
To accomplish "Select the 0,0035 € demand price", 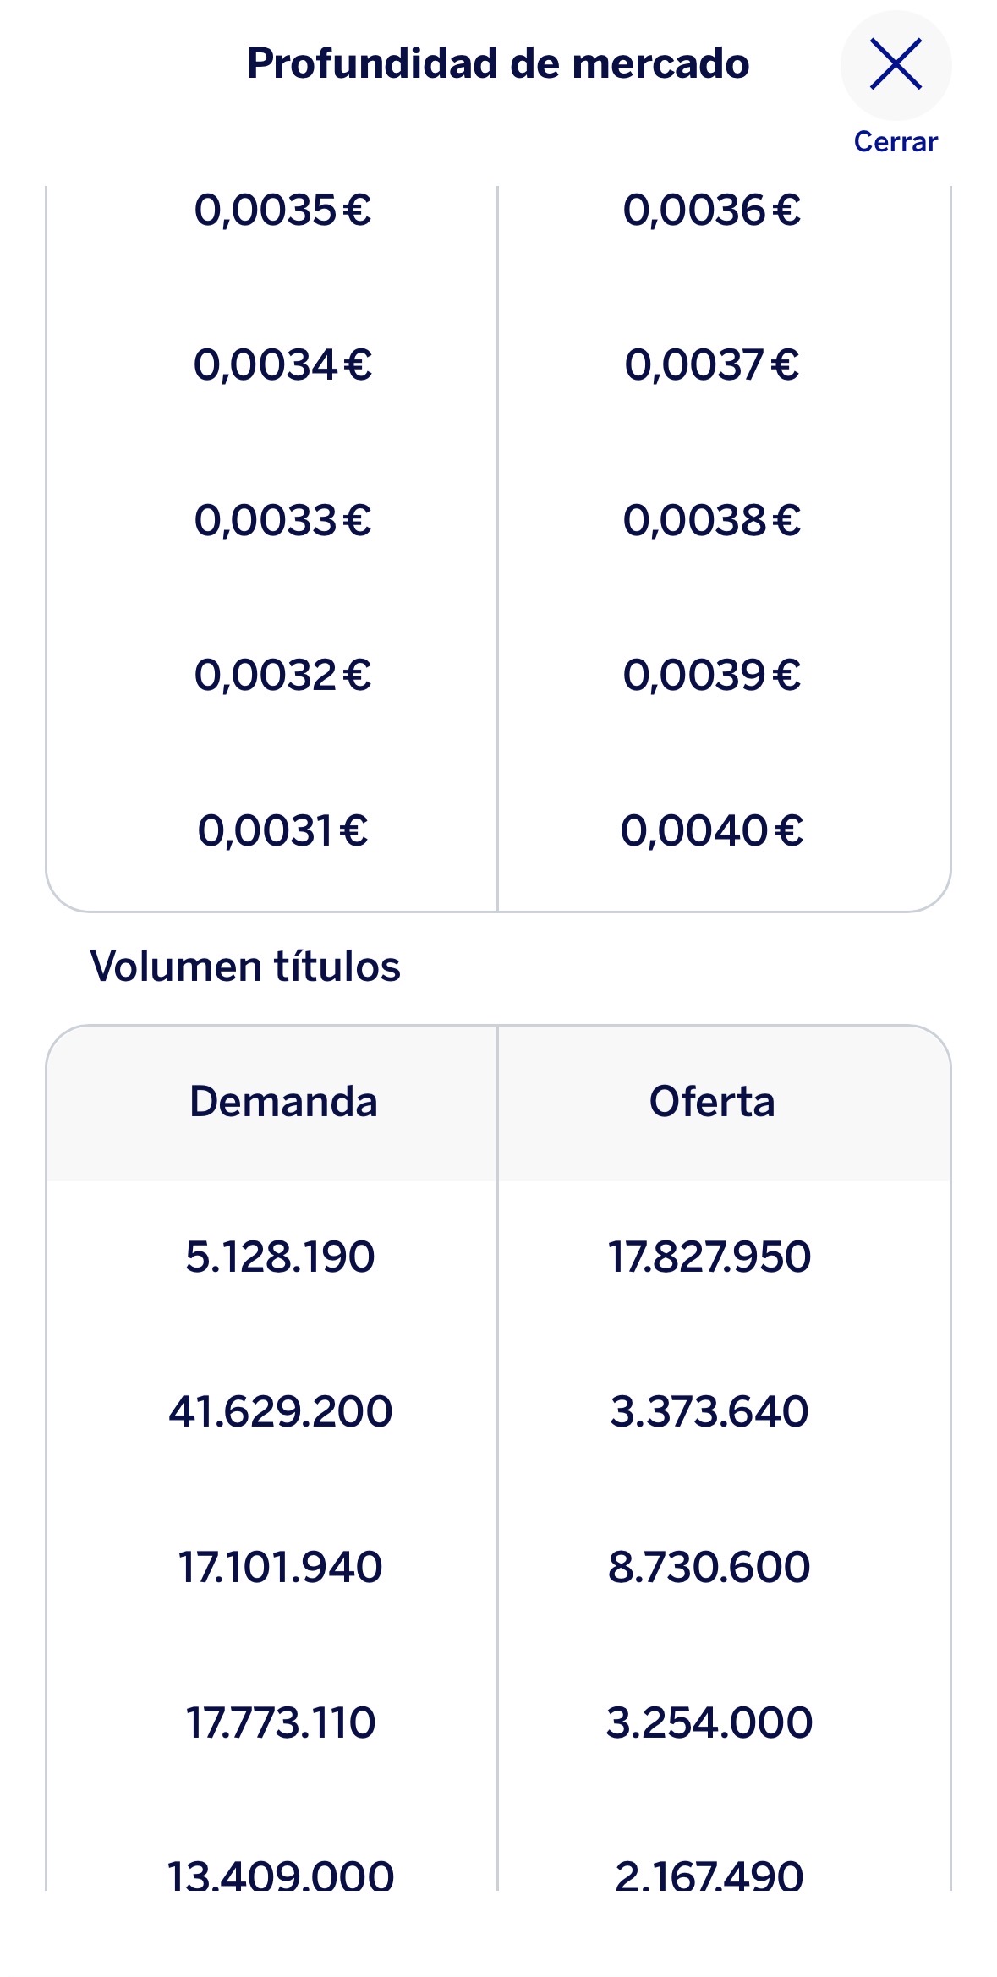I will [282, 211].
